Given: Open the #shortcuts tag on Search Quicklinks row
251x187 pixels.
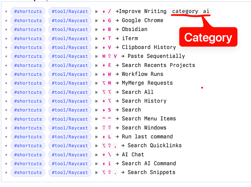Looking at the screenshot, I should [x=28, y=146].
